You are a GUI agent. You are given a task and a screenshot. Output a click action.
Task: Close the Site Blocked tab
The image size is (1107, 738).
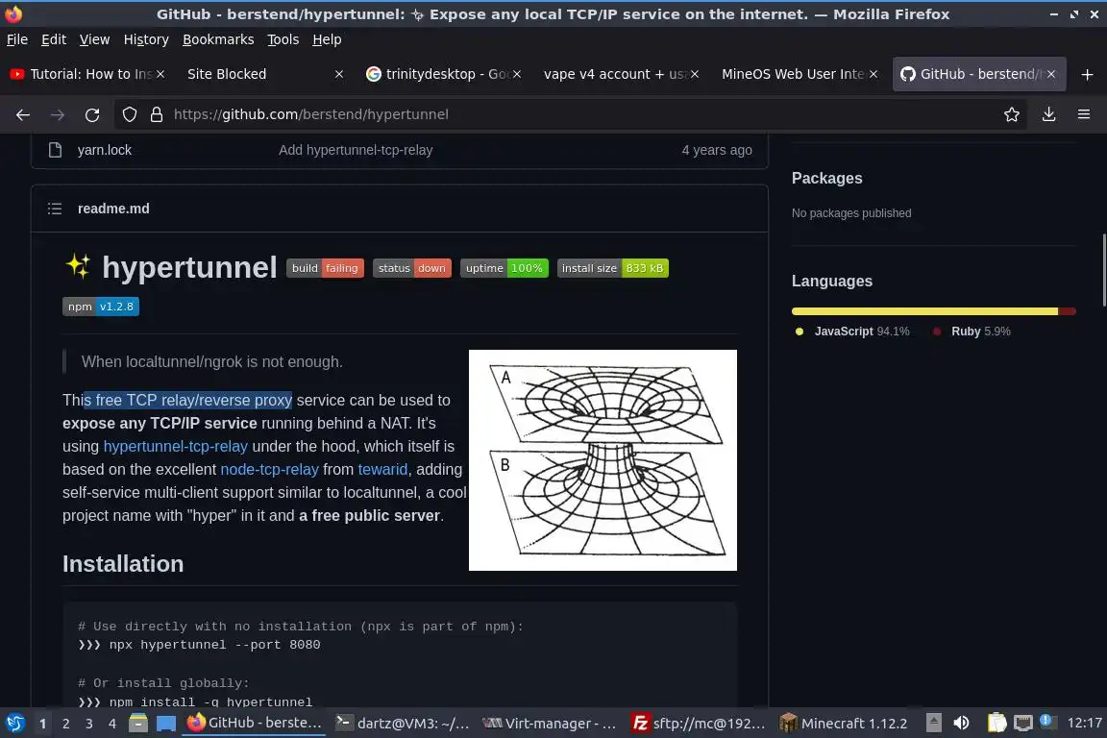click(x=339, y=74)
